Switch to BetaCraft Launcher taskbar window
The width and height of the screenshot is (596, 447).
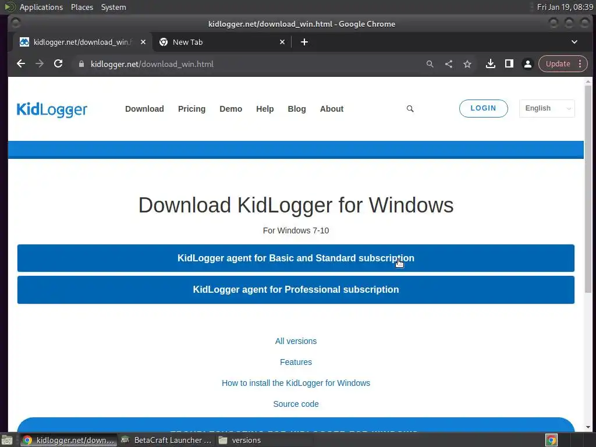pos(166,440)
